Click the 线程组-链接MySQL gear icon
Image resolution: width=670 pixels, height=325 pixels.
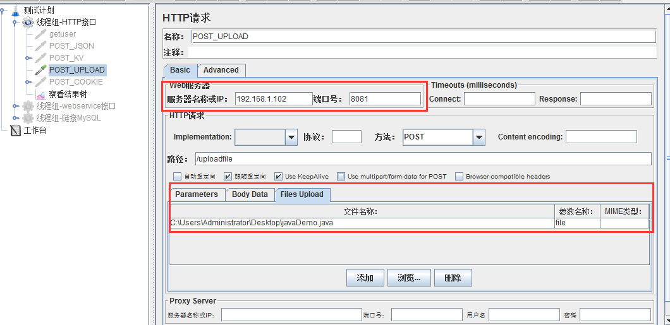[28, 118]
